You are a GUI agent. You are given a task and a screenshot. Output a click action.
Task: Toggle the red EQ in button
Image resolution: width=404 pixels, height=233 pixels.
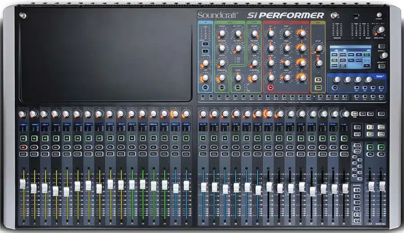270,88
